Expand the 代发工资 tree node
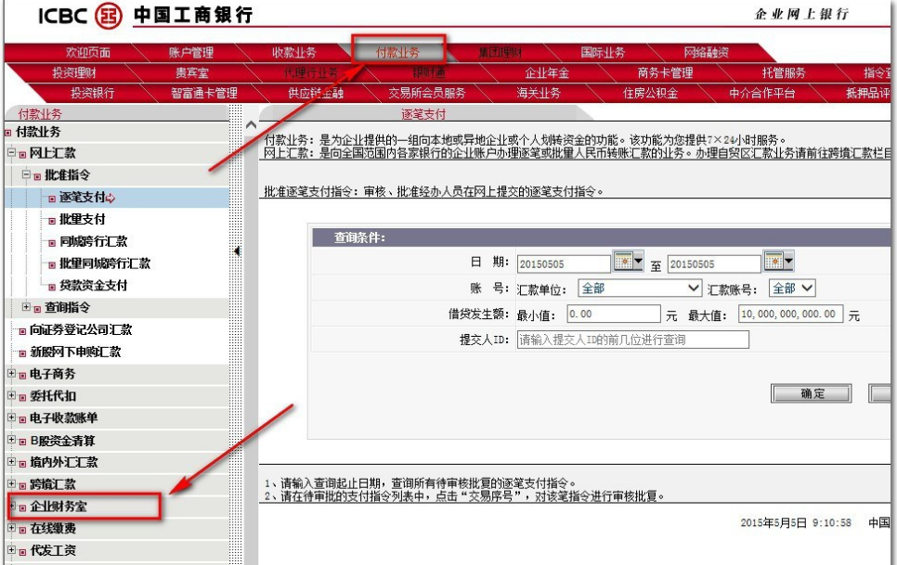 click(11, 549)
